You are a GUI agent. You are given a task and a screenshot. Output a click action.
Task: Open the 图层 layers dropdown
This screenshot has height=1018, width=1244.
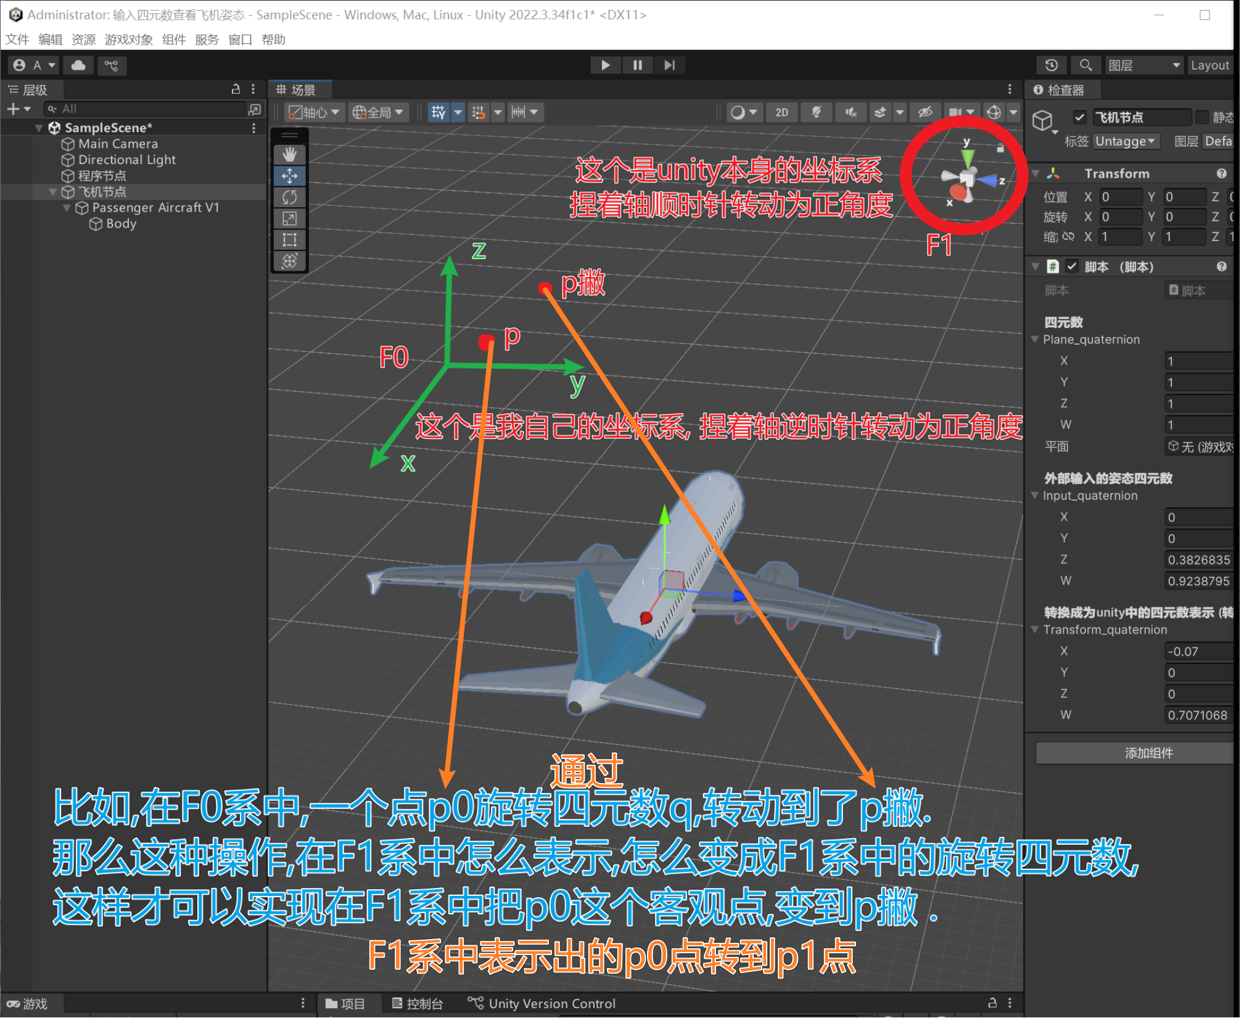pos(1144,65)
